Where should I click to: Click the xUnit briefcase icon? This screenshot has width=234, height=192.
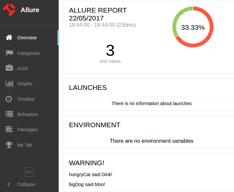[x=9, y=68]
